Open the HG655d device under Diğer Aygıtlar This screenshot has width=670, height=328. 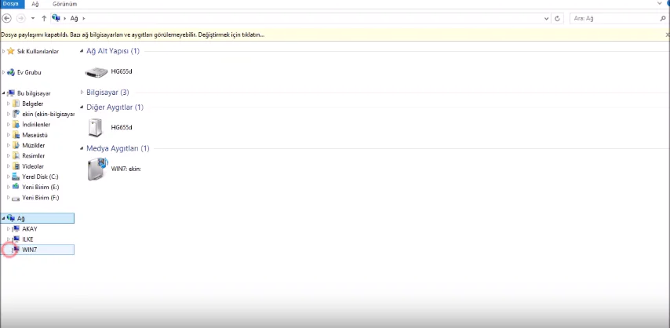click(x=111, y=127)
